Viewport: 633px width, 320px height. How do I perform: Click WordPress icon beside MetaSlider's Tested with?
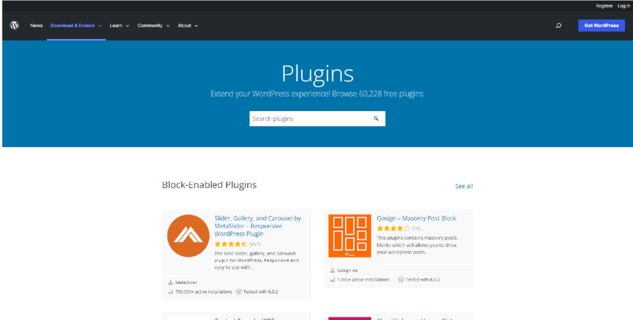[x=239, y=292]
